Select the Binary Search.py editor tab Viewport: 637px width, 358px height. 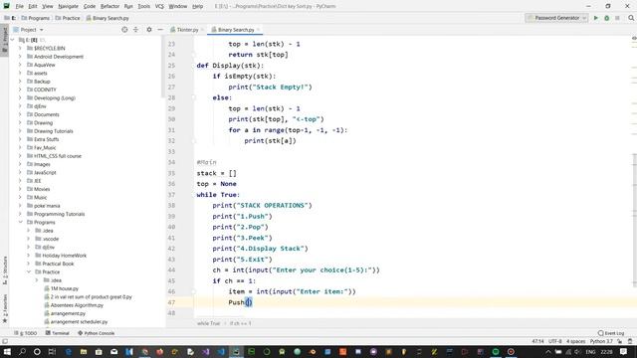tap(236, 30)
